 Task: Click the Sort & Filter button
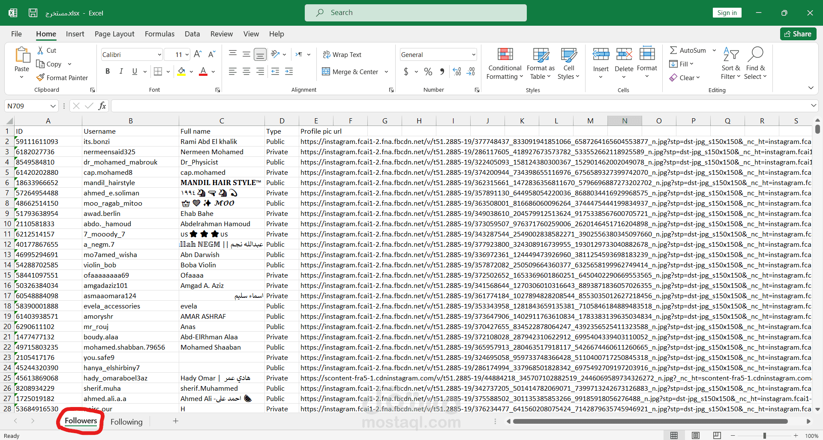click(731, 63)
